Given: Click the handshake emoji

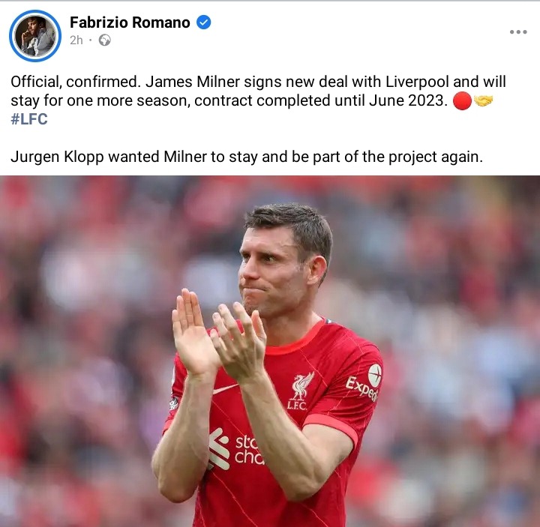Looking at the screenshot, I should 483,101.
